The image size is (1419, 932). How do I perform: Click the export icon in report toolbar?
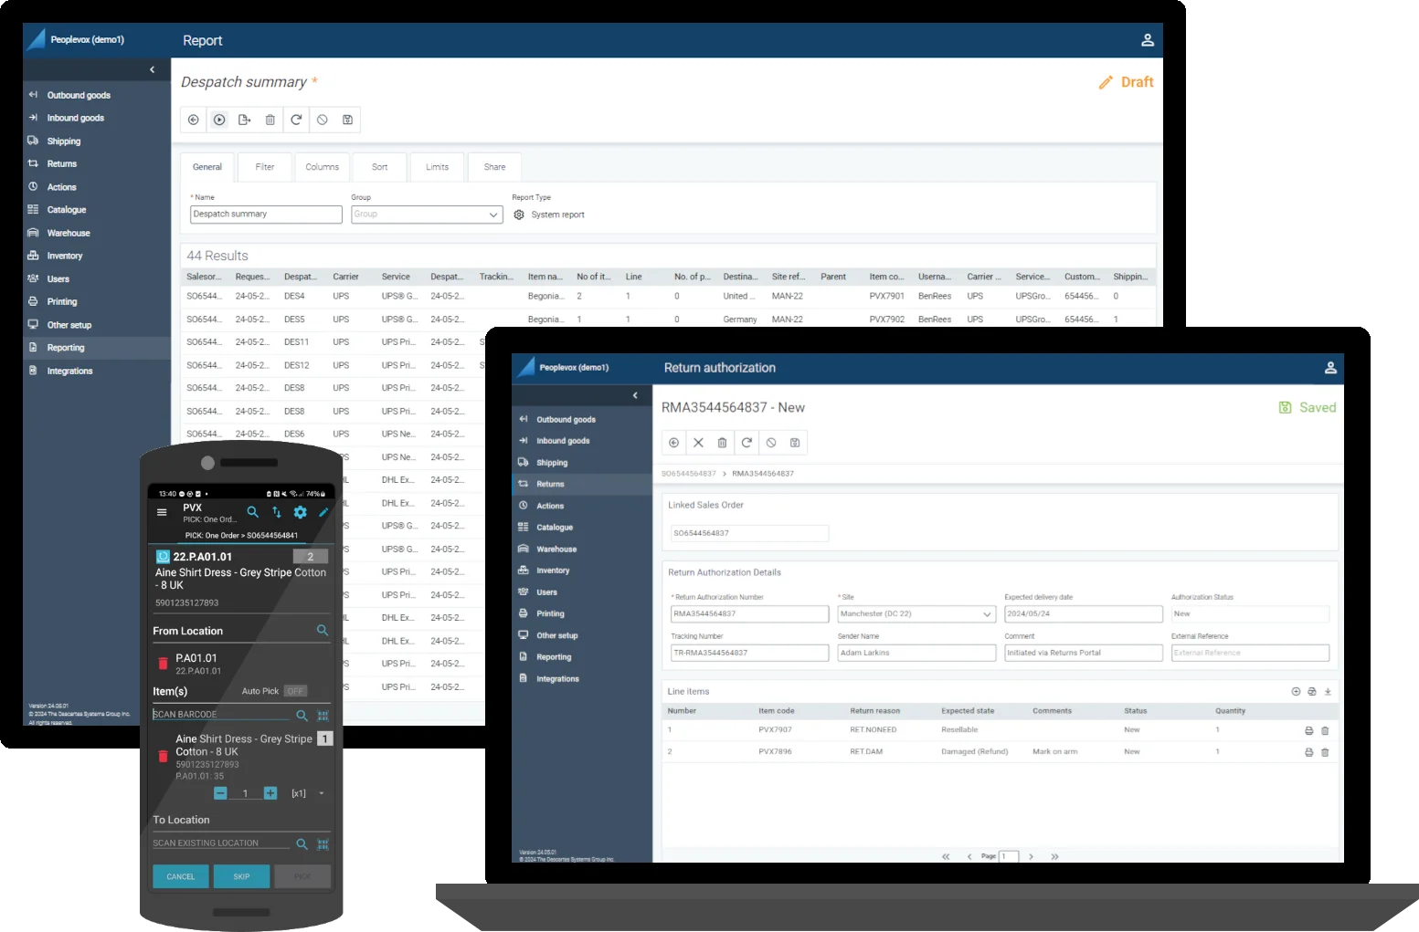(245, 120)
